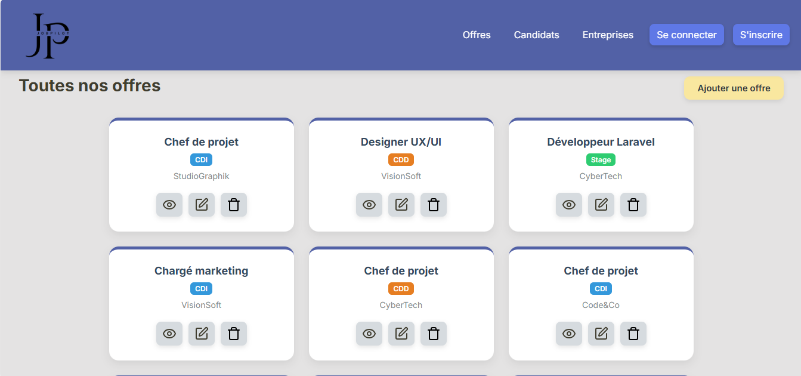The image size is (801, 376).
Task: Click the Ajouter une offre button
Action: [x=734, y=88]
